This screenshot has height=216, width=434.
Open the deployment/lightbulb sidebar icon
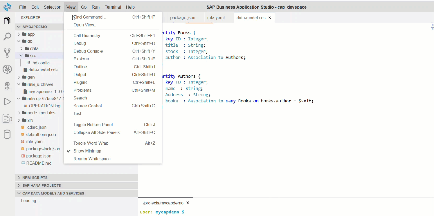coord(7,85)
